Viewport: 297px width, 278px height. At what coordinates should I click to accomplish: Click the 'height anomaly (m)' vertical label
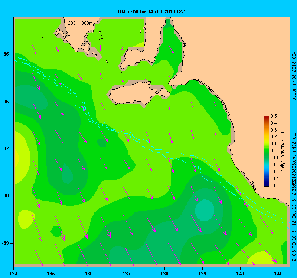[283, 152]
